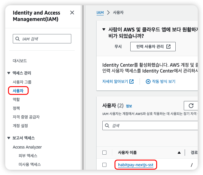Viewport: 203px width, 175px height.
Task: Click the IAM breadcrumb link
Action: tap(100, 13)
